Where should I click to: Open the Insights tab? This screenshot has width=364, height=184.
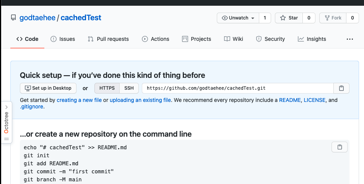click(312, 39)
